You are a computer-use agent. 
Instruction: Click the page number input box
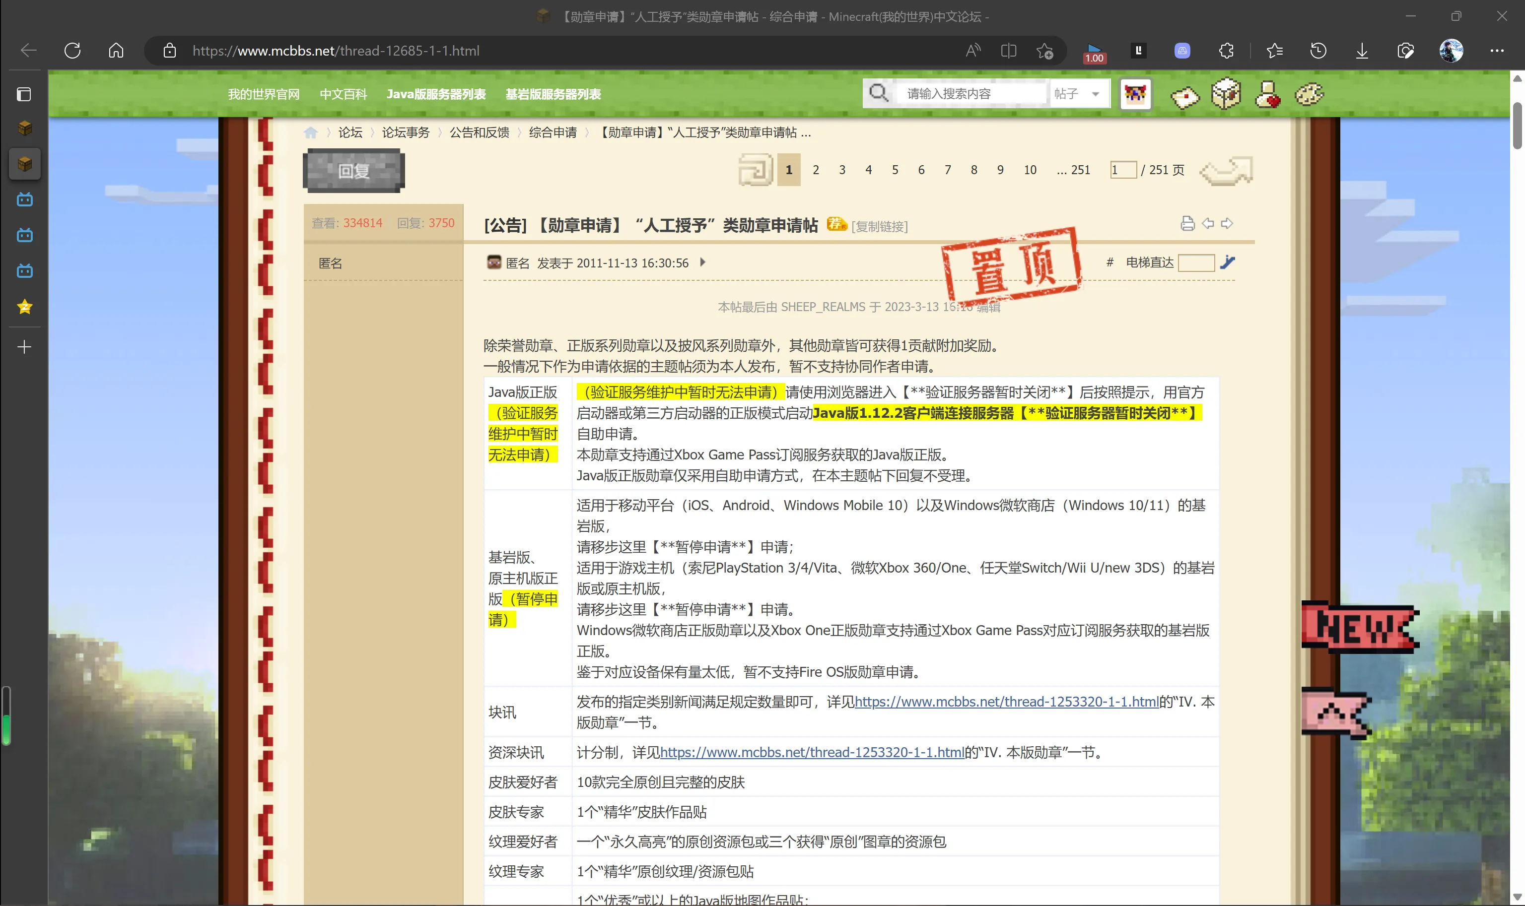tap(1123, 170)
